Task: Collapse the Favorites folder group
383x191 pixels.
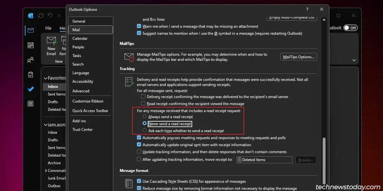Action: 45,78
